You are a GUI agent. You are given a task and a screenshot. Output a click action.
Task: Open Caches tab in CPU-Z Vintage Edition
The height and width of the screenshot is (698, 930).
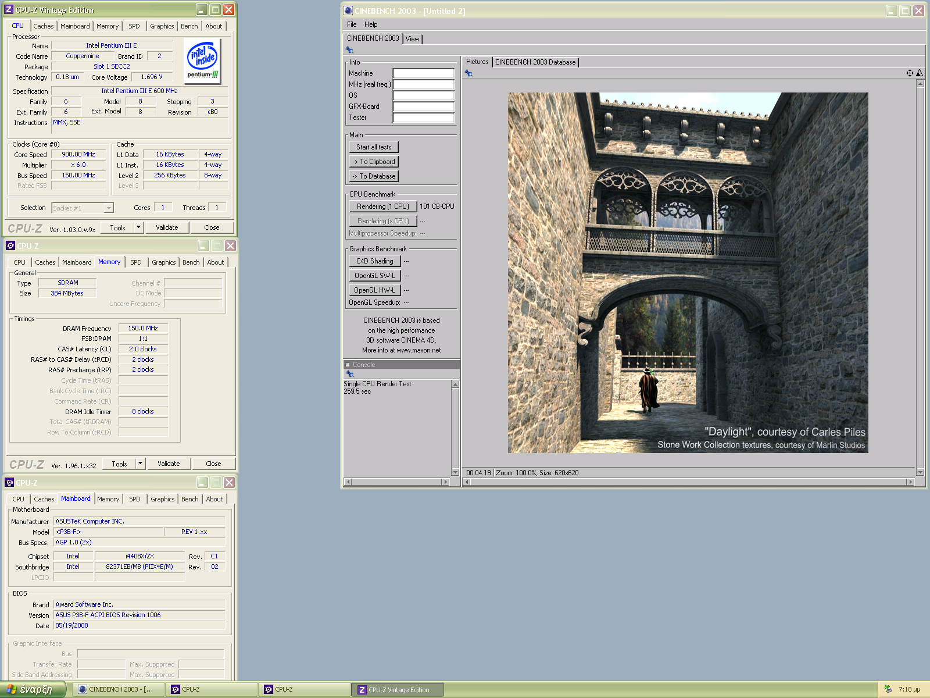44,26
